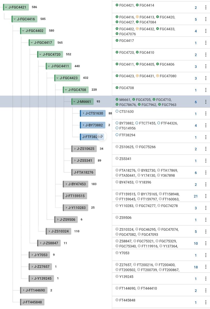The image size is (210, 309).
Task: Collapse the J-FGC4417 branch
Action: point(32,43)
